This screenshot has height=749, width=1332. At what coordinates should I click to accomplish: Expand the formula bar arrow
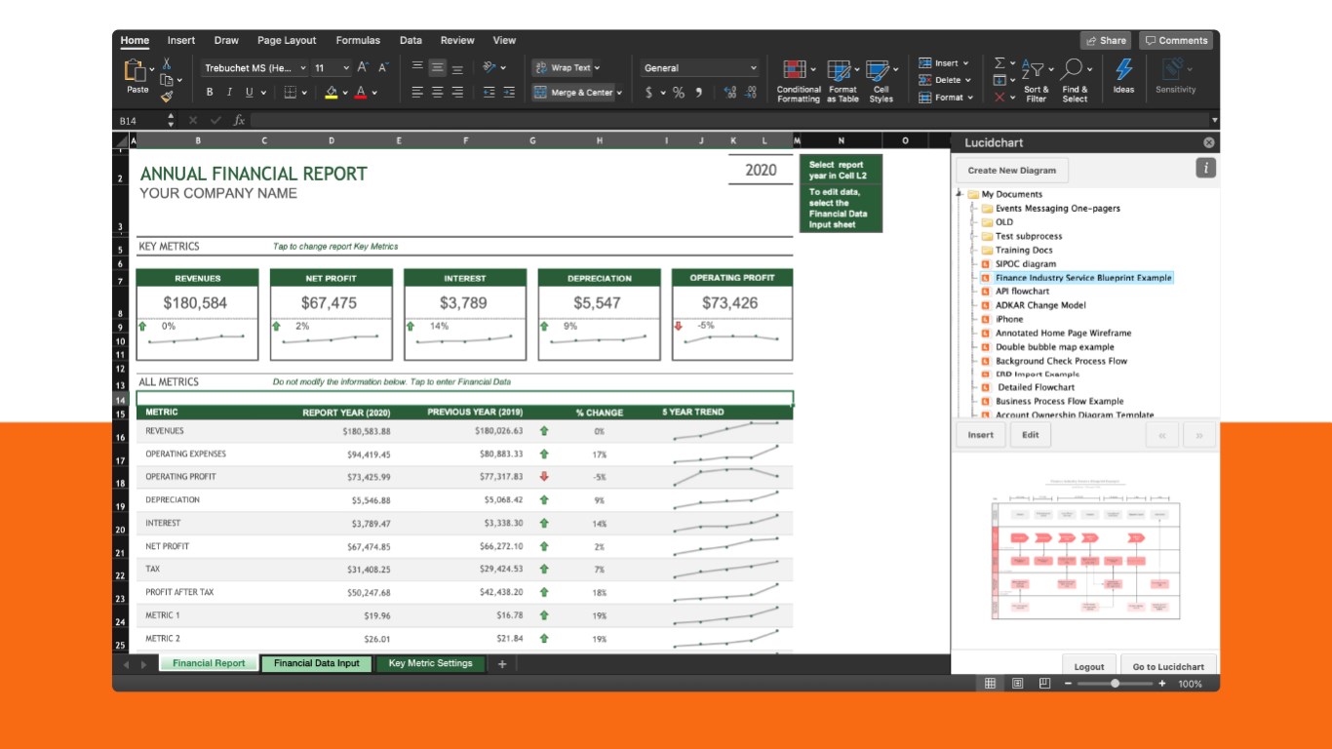1214,120
